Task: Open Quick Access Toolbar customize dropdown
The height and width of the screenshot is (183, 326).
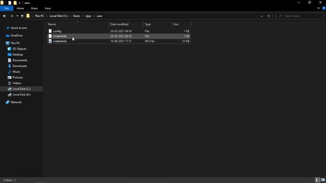Action: 19,3
